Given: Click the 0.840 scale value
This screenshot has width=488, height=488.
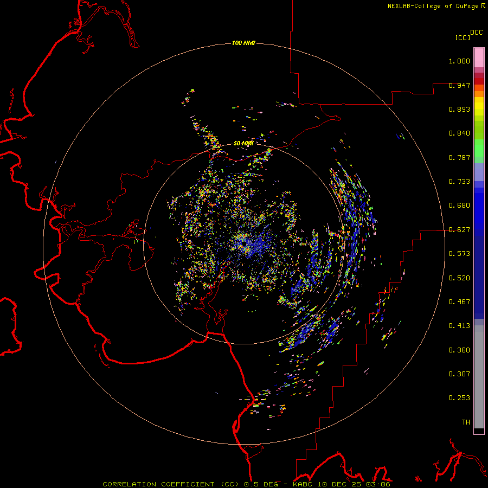Looking at the screenshot, I should pyautogui.click(x=459, y=133).
